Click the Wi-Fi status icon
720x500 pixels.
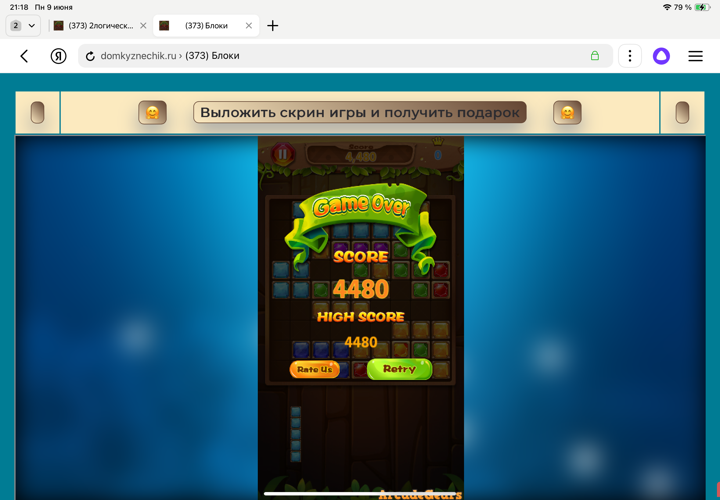click(667, 7)
